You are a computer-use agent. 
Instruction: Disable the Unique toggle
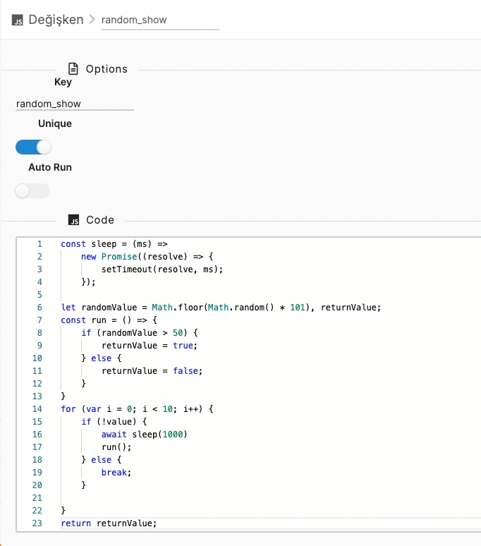click(x=33, y=147)
